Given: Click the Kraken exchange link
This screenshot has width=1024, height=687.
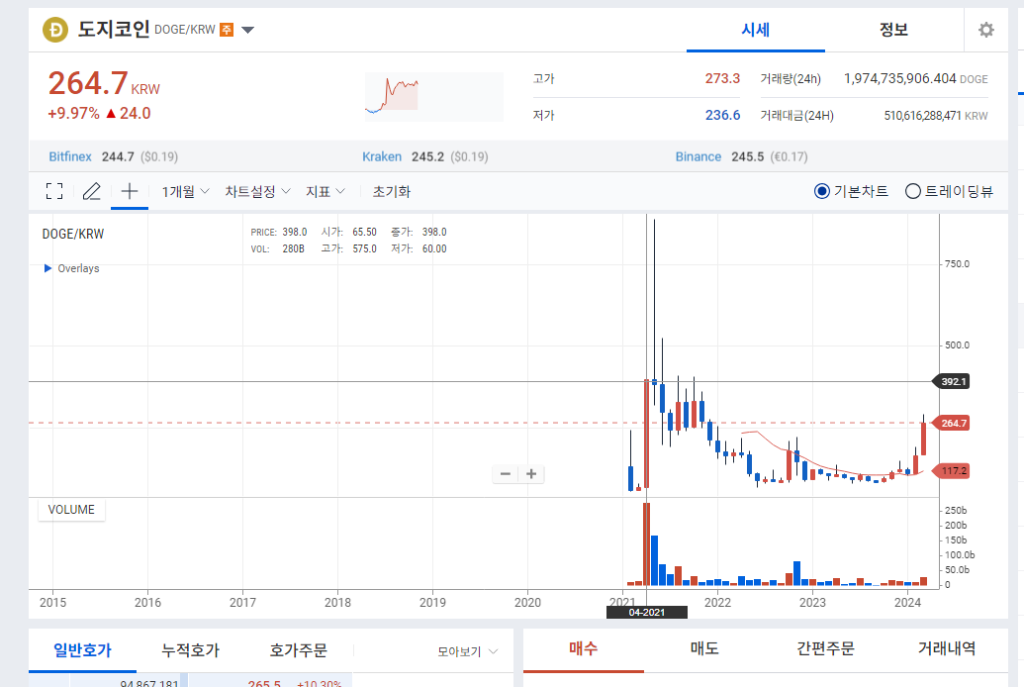Looking at the screenshot, I should 382,156.
